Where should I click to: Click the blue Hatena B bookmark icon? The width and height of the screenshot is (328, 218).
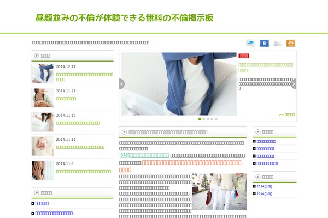(x=264, y=43)
